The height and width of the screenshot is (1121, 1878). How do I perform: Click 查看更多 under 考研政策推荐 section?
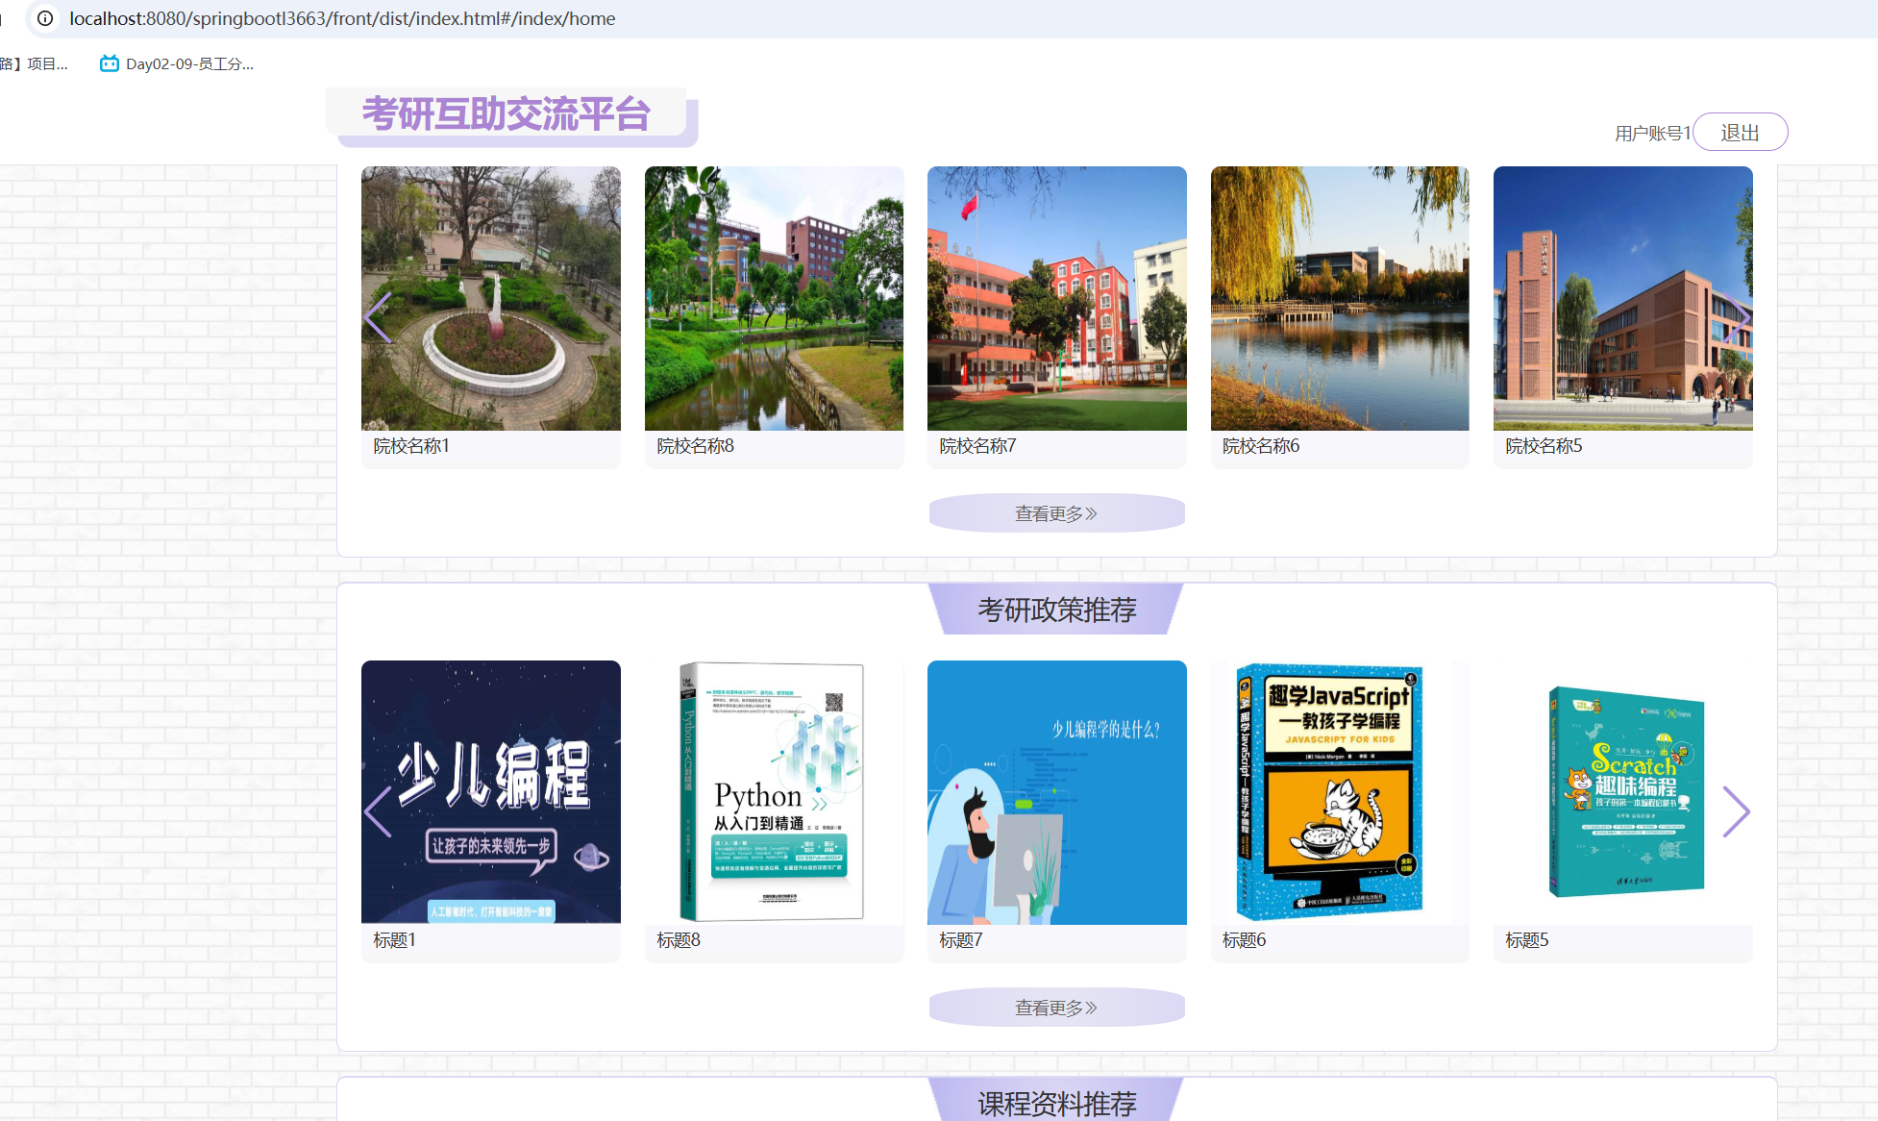[1056, 1008]
